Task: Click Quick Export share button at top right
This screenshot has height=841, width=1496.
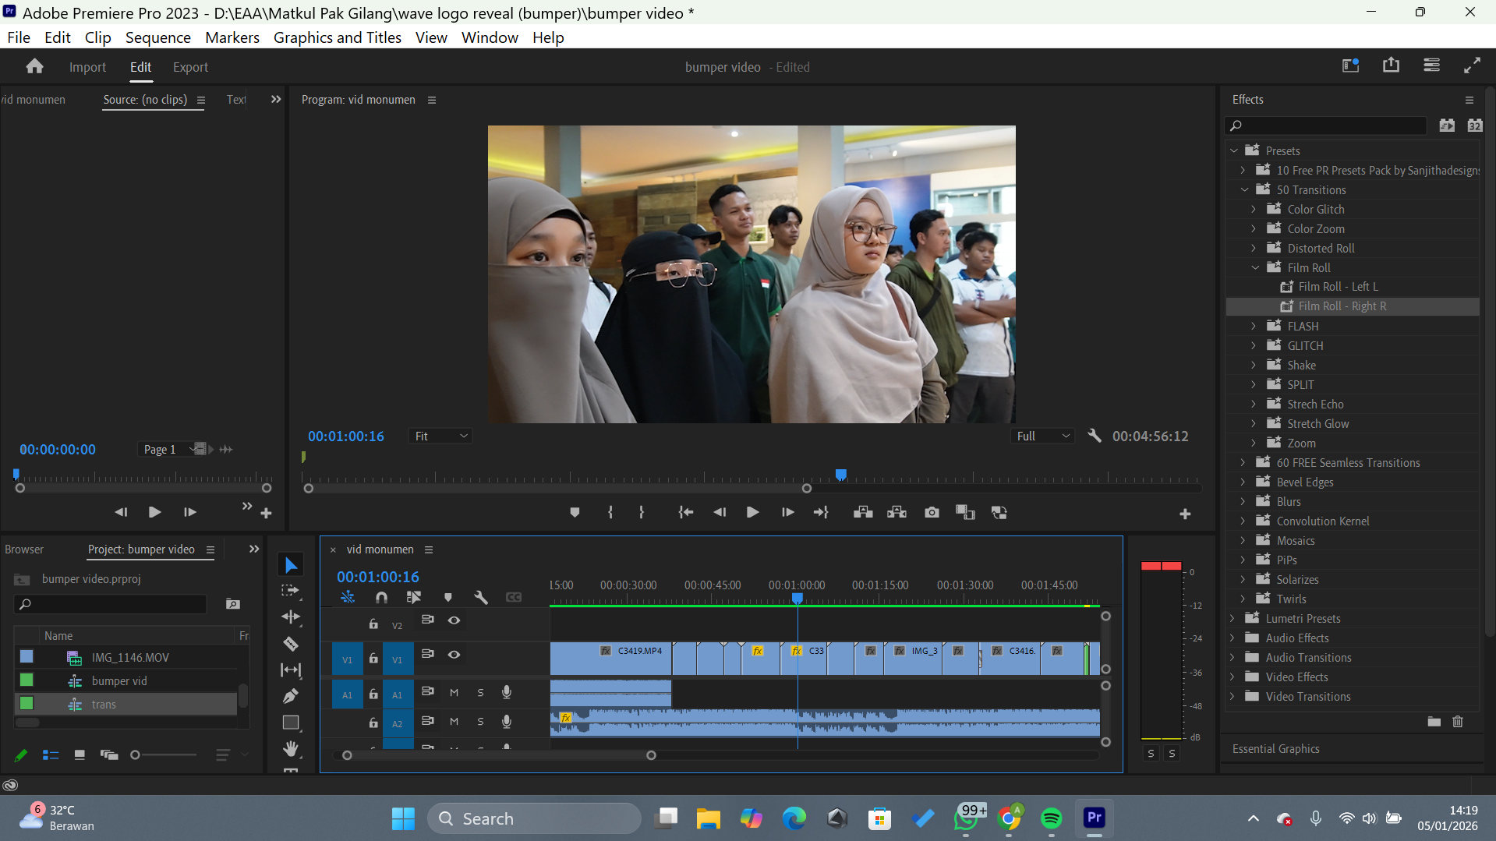Action: tap(1392, 65)
